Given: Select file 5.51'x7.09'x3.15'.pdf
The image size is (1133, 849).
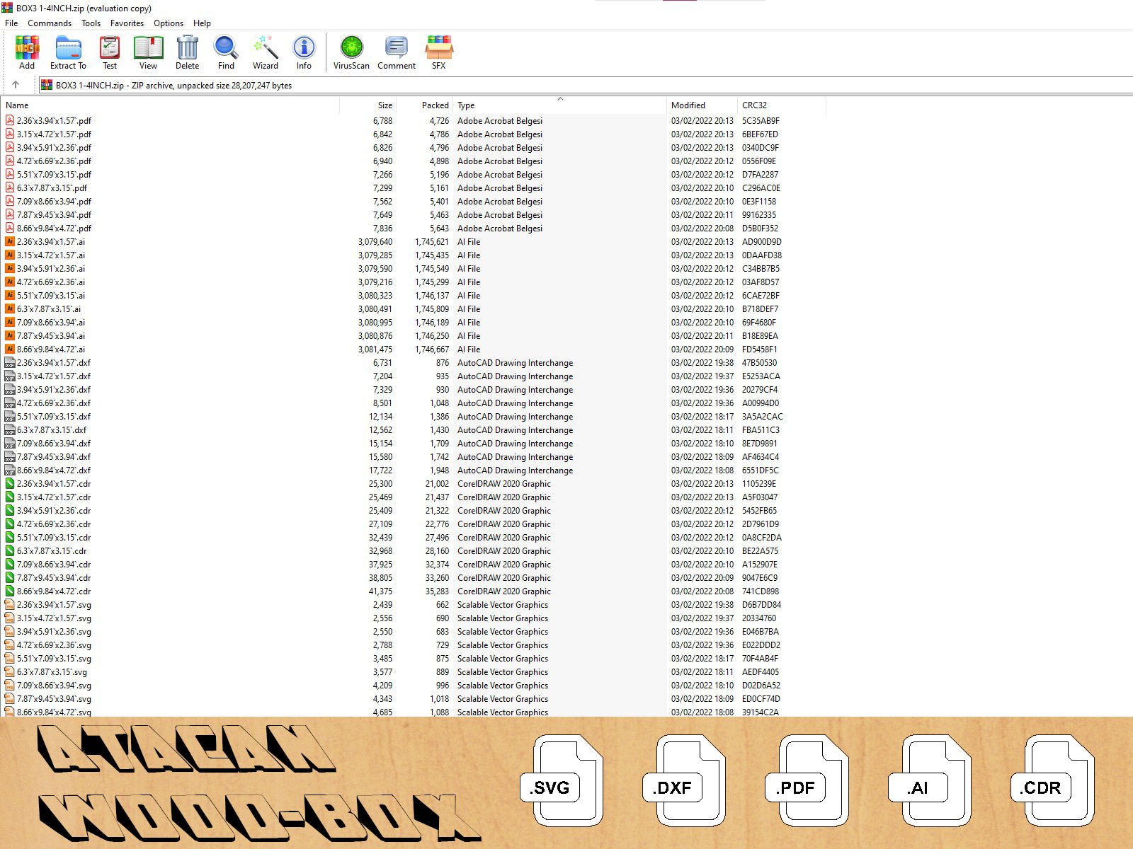Looking at the screenshot, I should (x=54, y=174).
